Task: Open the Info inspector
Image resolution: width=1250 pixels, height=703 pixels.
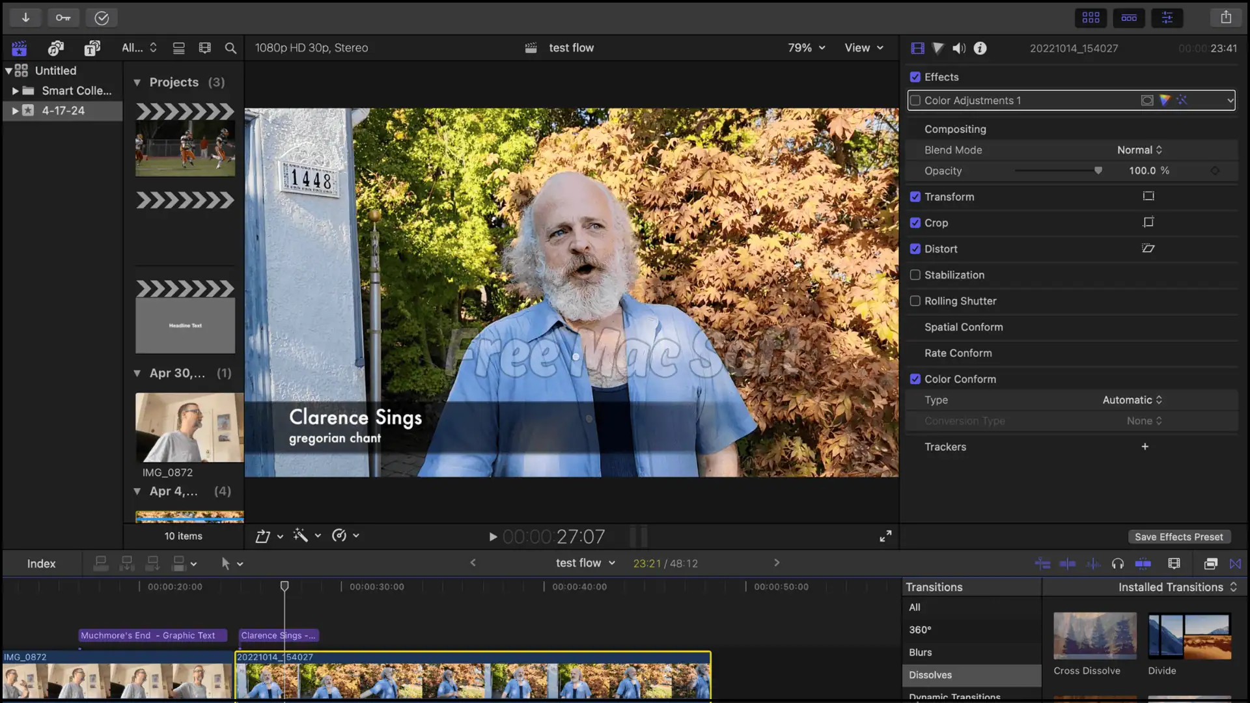Action: coord(979,48)
